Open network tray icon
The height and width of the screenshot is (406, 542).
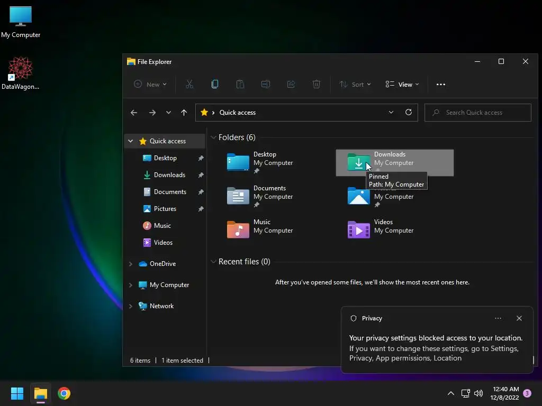pos(465,393)
